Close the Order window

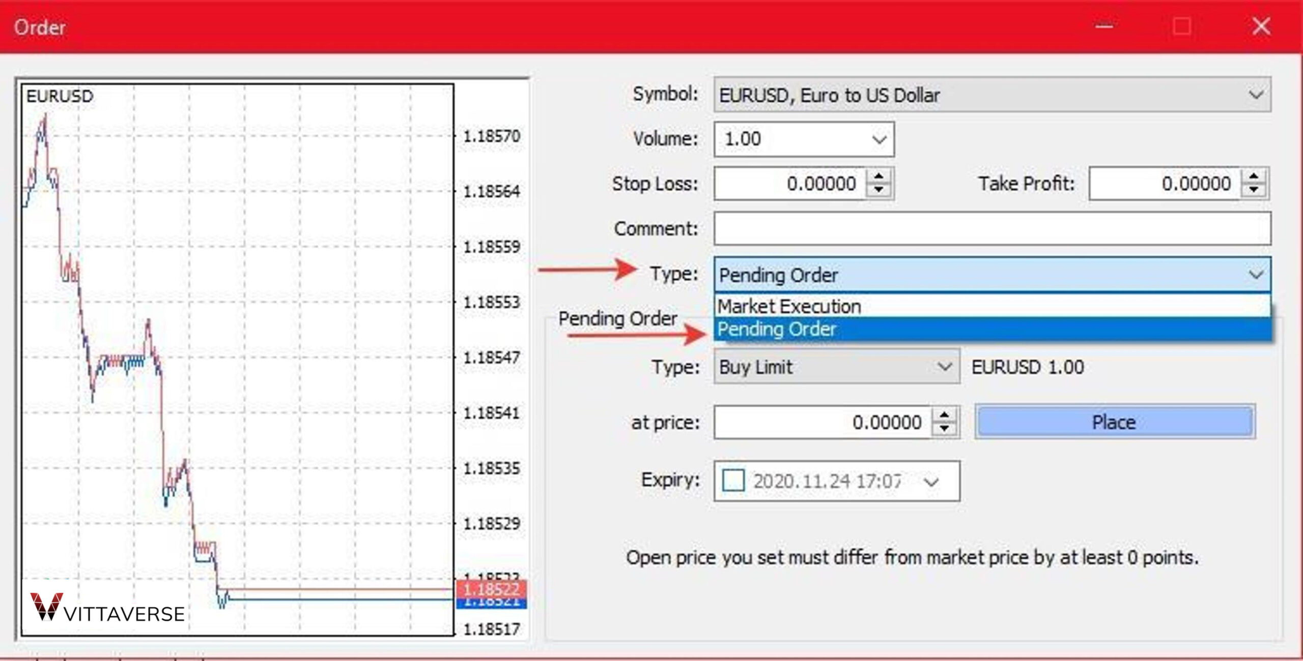[1261, 26]
